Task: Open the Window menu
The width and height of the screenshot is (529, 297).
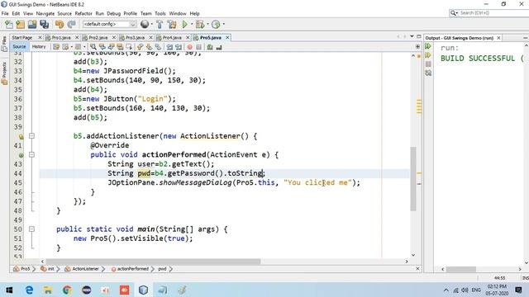Action: (178, 13)
